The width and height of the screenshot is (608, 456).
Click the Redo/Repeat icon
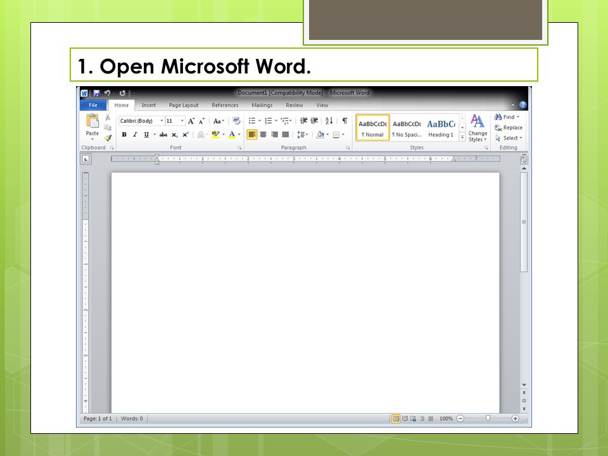click(x=122, y=93)
